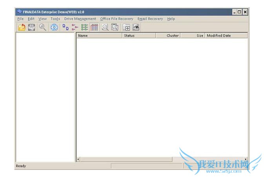This screenshot has height=177, width=264.
Task: Open the Drive Management menu
Action: [x=80, y=19]
